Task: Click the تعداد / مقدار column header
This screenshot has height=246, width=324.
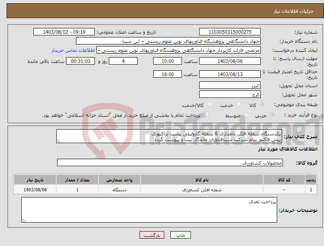Action: click(77, 180)
